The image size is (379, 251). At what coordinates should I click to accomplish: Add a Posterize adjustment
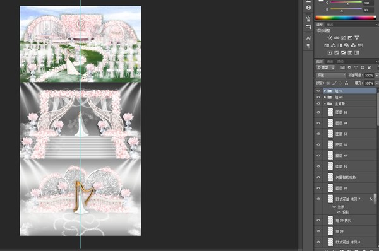(x=337, y=52)
